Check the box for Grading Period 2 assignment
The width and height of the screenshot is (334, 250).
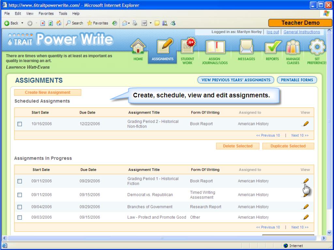tap(20, 124)
